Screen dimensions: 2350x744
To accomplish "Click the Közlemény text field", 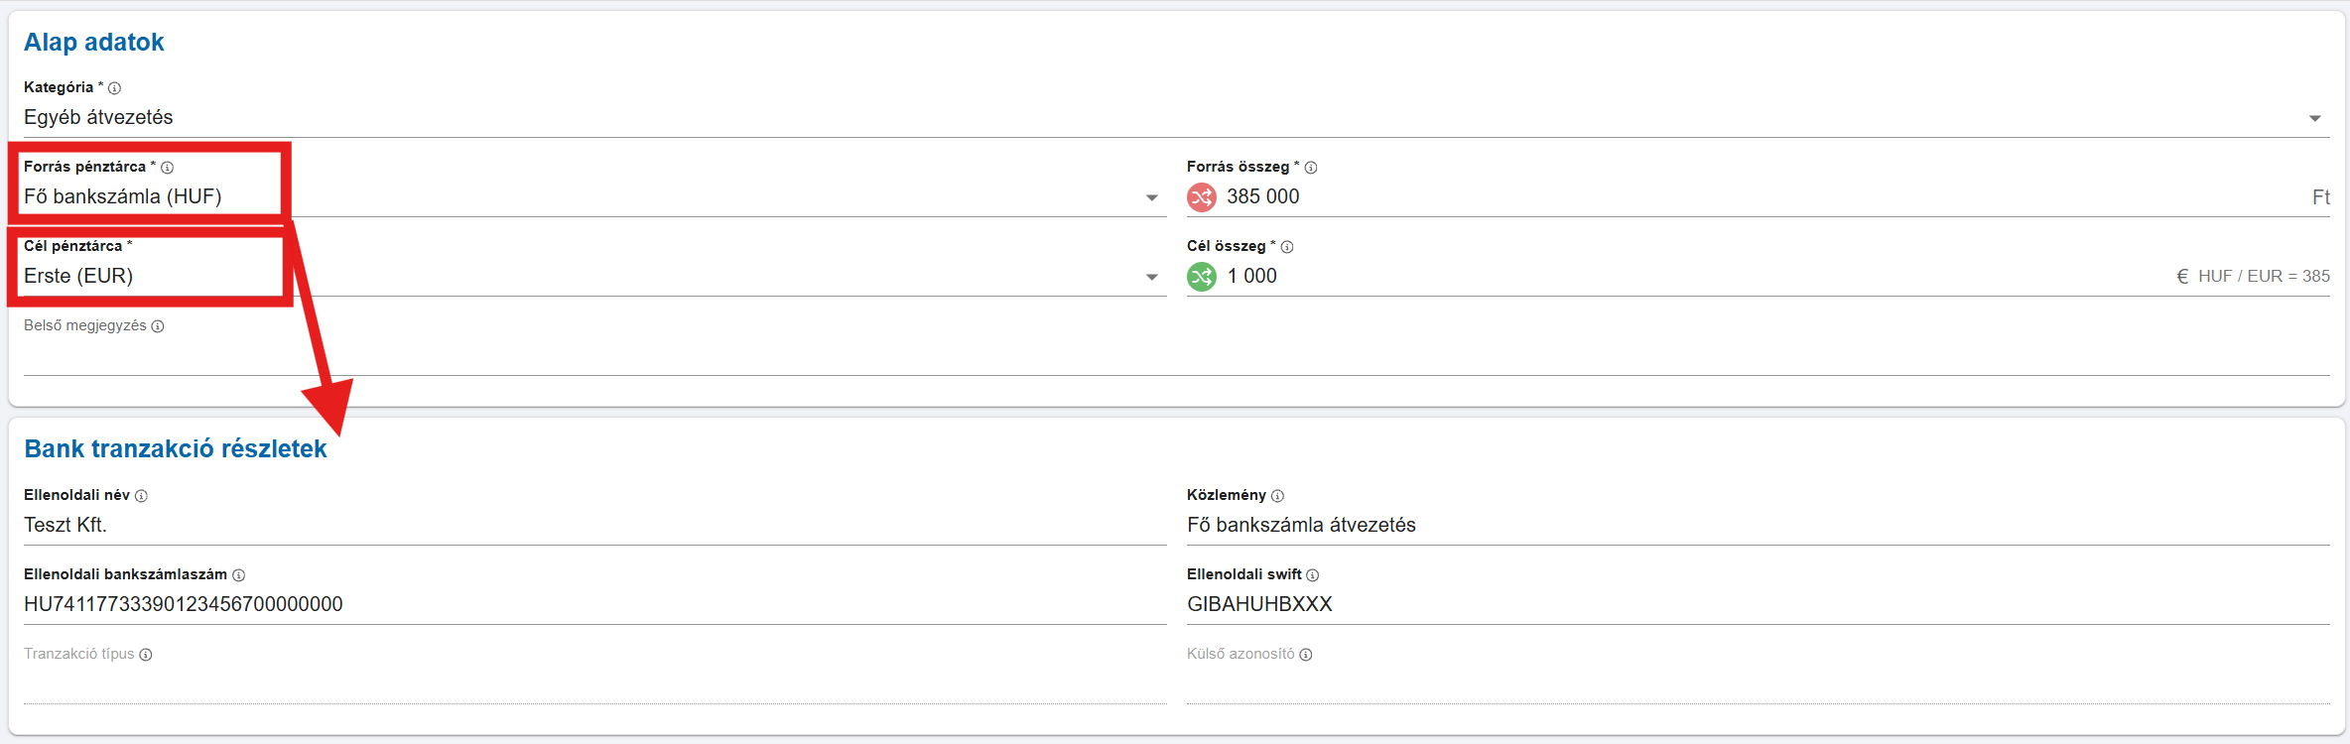I will 1757,525.
